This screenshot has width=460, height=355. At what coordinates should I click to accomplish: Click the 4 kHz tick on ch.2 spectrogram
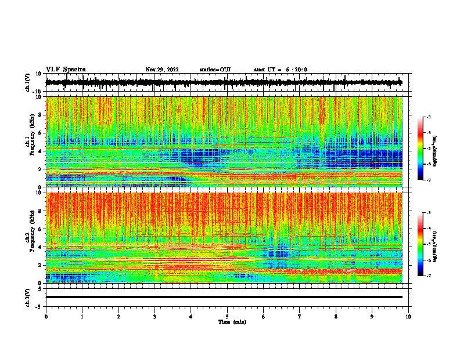41,247
